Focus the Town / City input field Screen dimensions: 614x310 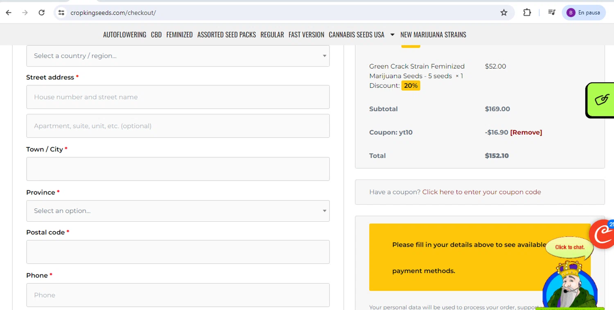178,169
